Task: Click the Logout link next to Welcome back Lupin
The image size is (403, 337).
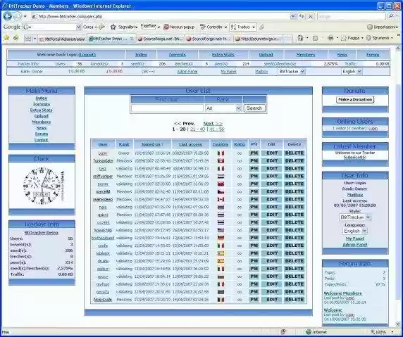Action: [x=87, y=55]
